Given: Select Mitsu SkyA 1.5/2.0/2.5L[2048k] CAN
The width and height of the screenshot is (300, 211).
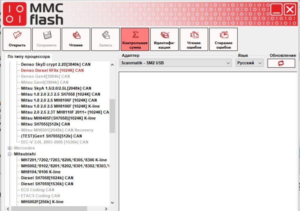Looking at the screenshot, I should click(x=56, y=88).
